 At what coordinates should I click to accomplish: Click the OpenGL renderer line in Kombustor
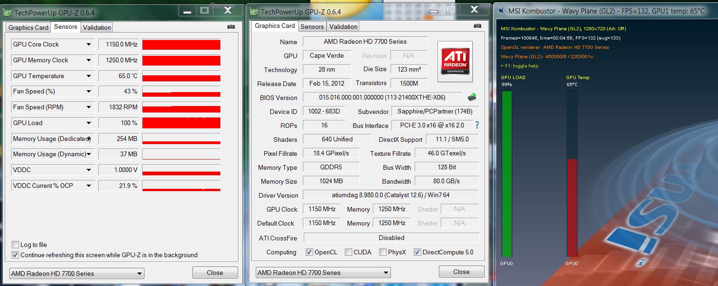point(555,47)
